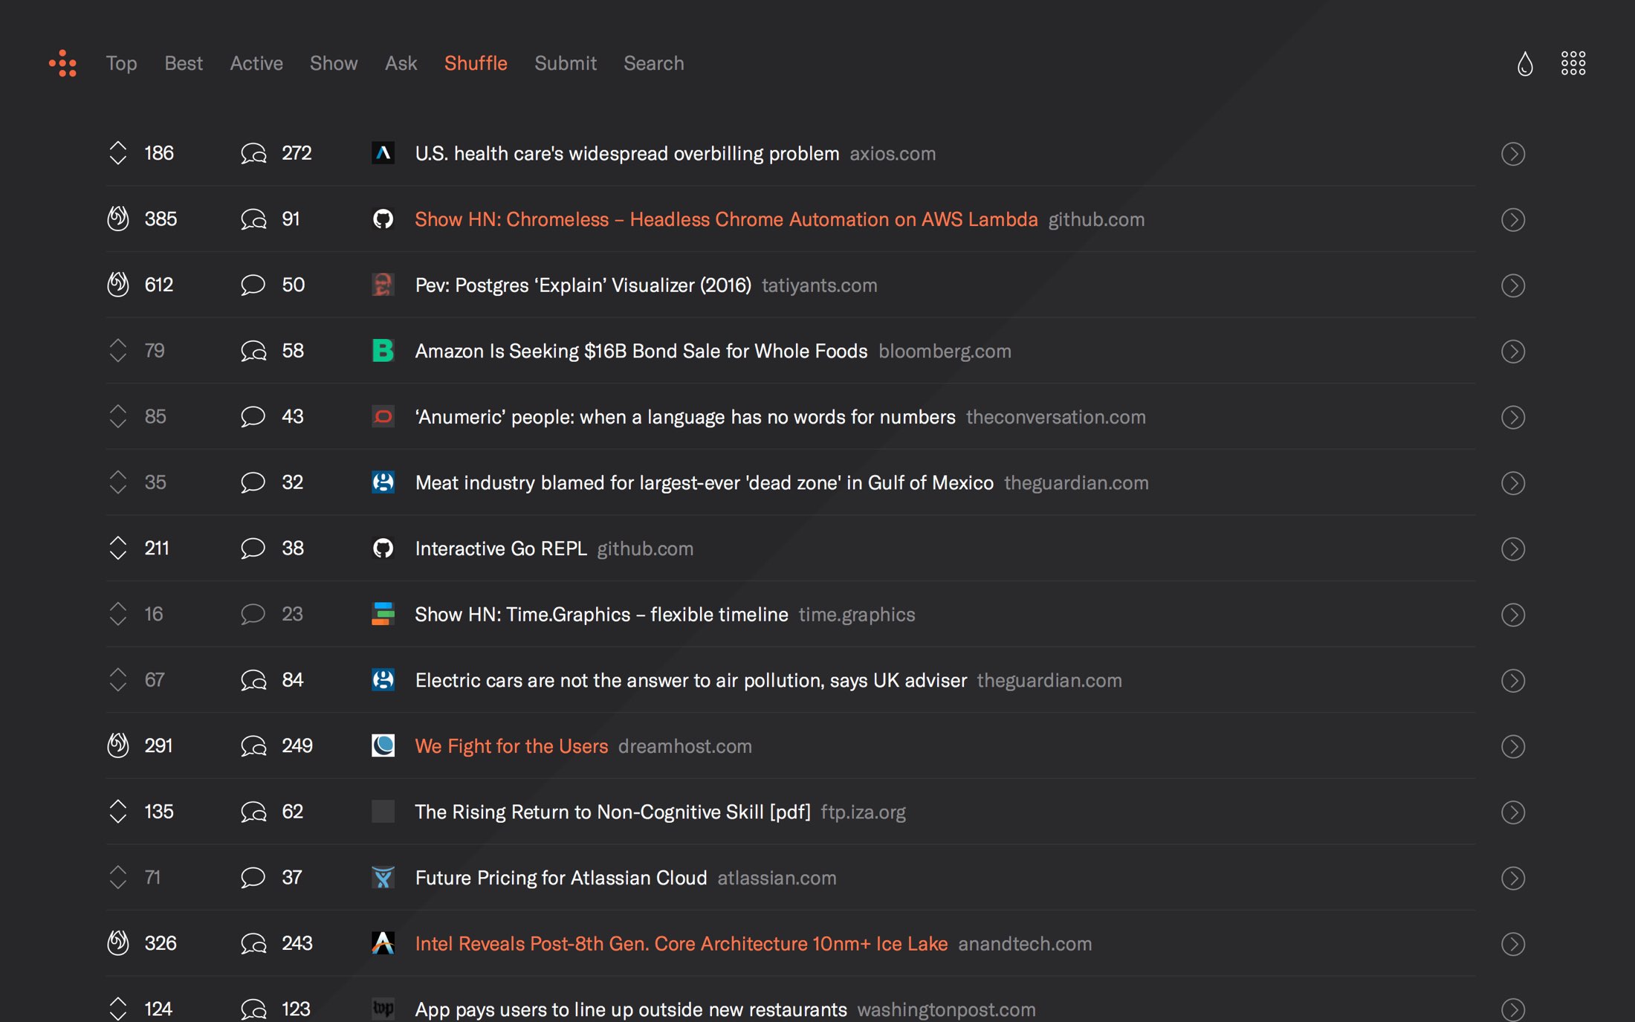Open 'Future Pricing for Atlassian Cloud' link
The image size is (1635, 1022).
[x=560, y=878]
